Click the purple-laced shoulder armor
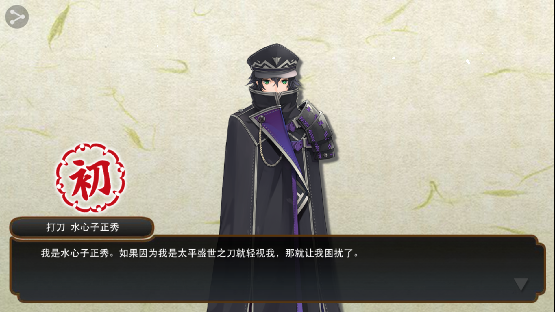Image resolution: width=555 pixels, height=312 pixels. [315, 130]
